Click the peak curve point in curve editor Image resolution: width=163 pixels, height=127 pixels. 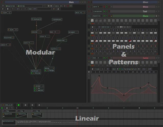pyautogui.click(x=99, y=76)
